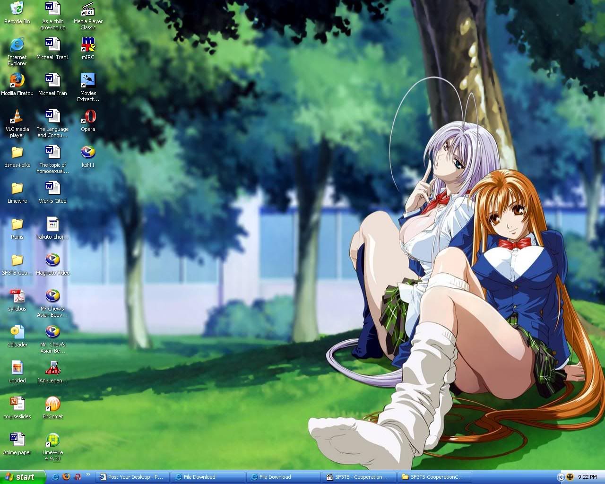
Task: Switch to 'SF3TS-CooperationC...' folder taskbar button
Action: tap(435, 477)
